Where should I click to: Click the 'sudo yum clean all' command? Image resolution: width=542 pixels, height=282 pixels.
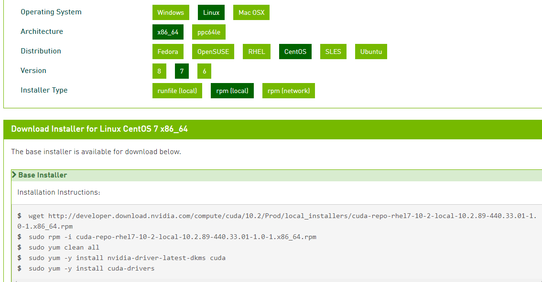pos(58,248)
